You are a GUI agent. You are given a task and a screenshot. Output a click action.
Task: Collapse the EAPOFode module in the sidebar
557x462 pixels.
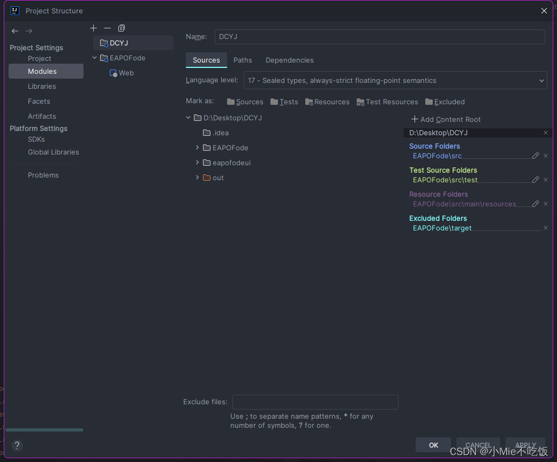[94, 58]
